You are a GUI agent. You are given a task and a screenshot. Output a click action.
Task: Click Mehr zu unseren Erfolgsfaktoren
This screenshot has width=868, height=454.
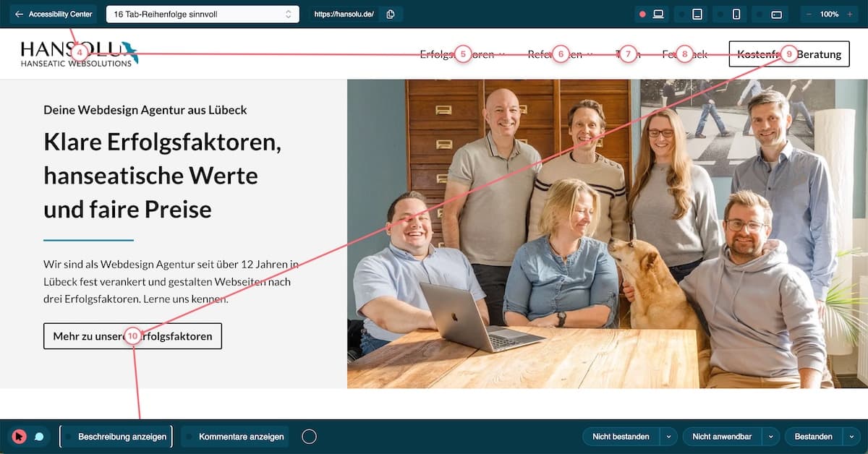tap(132, 335)
